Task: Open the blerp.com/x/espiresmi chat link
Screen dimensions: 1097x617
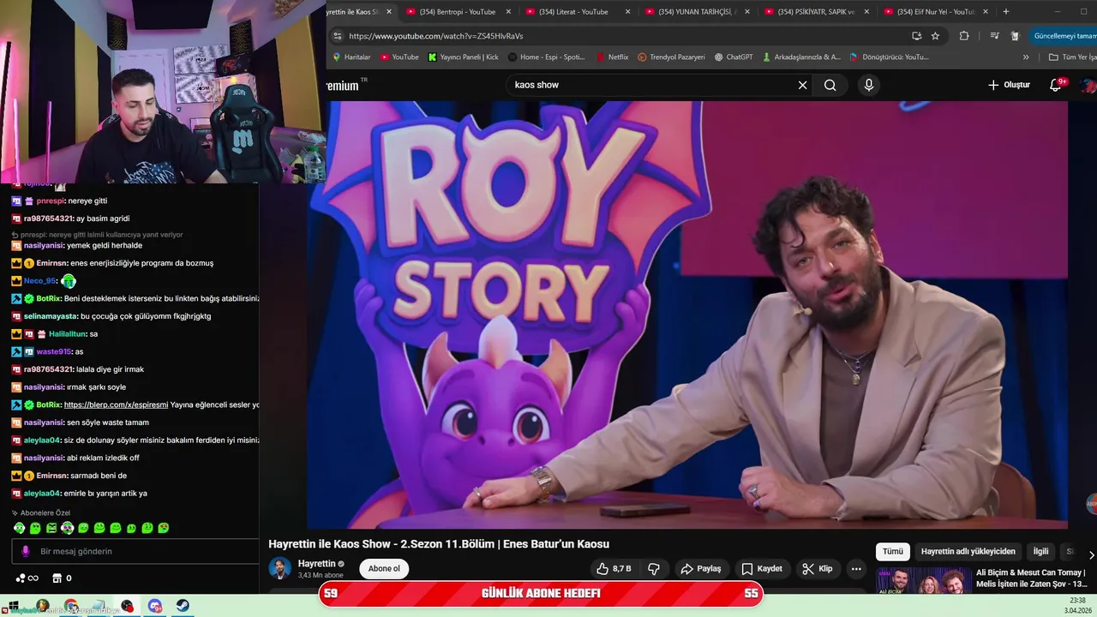Action: (x=116, y=404)
